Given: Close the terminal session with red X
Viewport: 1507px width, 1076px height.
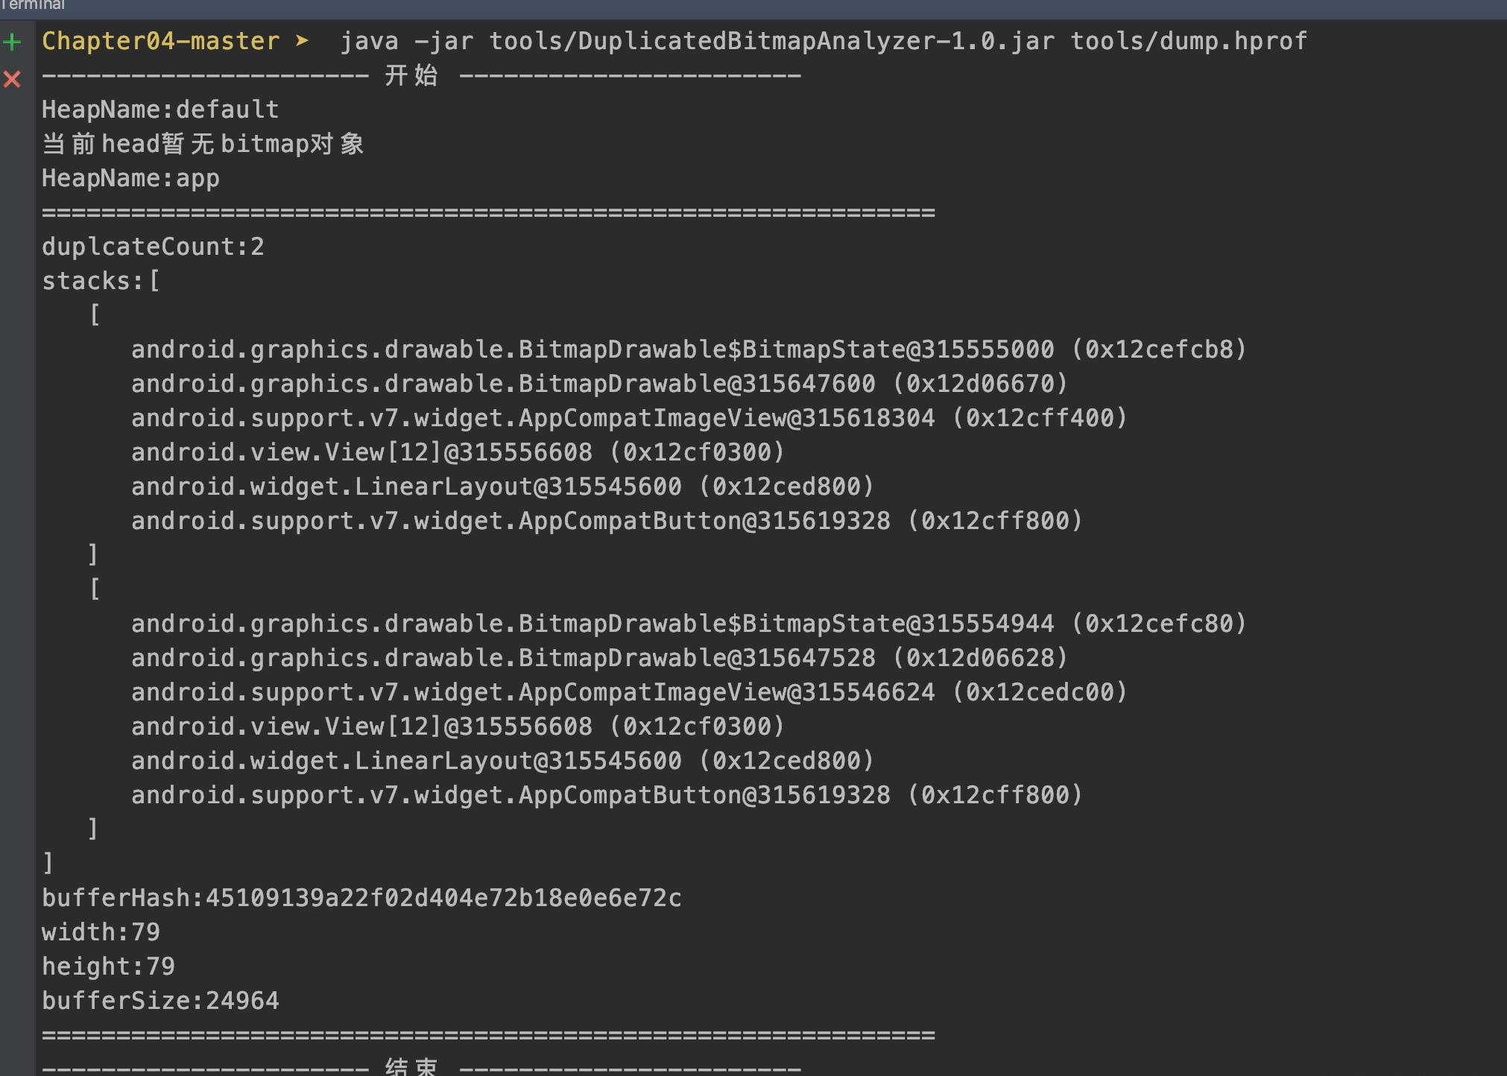Looking at the screenshot, I should click(13, 79).
